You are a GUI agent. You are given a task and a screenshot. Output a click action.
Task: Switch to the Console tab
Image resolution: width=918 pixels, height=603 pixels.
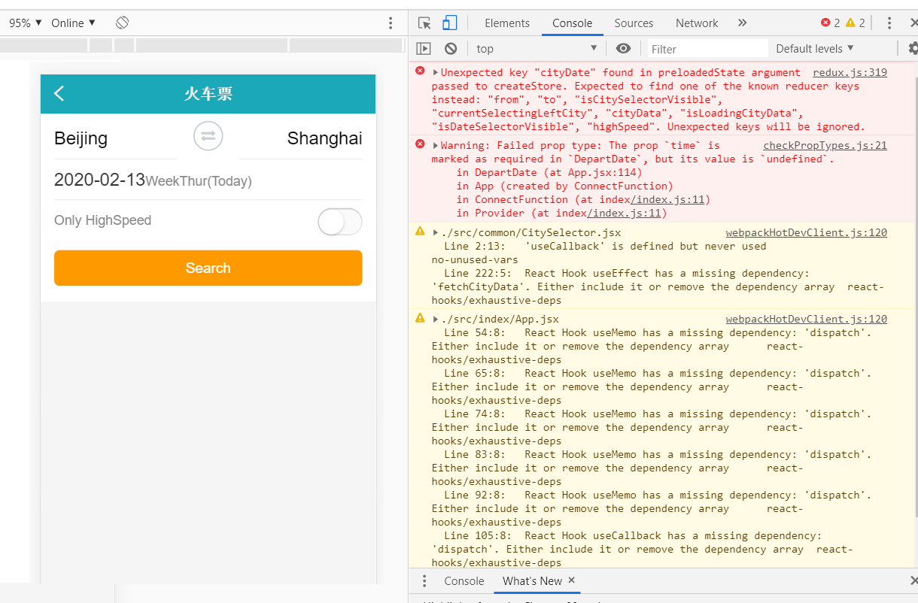pos(573,23)
